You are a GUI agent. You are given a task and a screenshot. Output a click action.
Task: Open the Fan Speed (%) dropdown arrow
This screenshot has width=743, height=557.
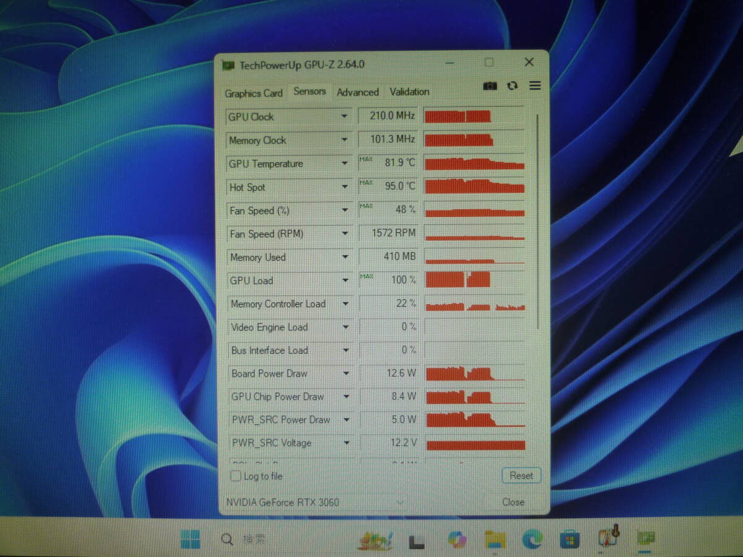(345, 210)
